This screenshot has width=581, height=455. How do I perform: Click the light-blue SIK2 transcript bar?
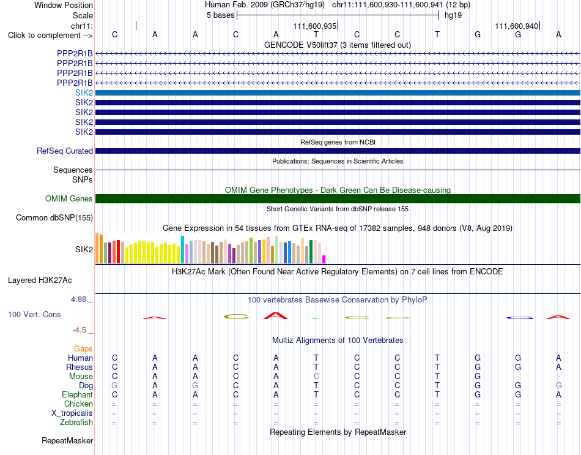tap(338, 93)
